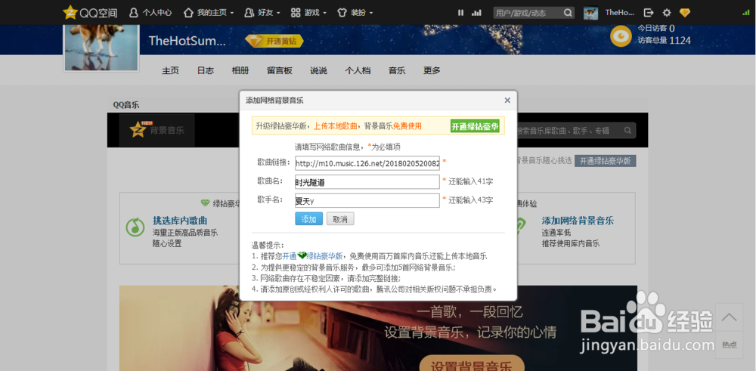Click the orange 设置背景音乐 button
The image size is (756, 371).
[472, 363]
